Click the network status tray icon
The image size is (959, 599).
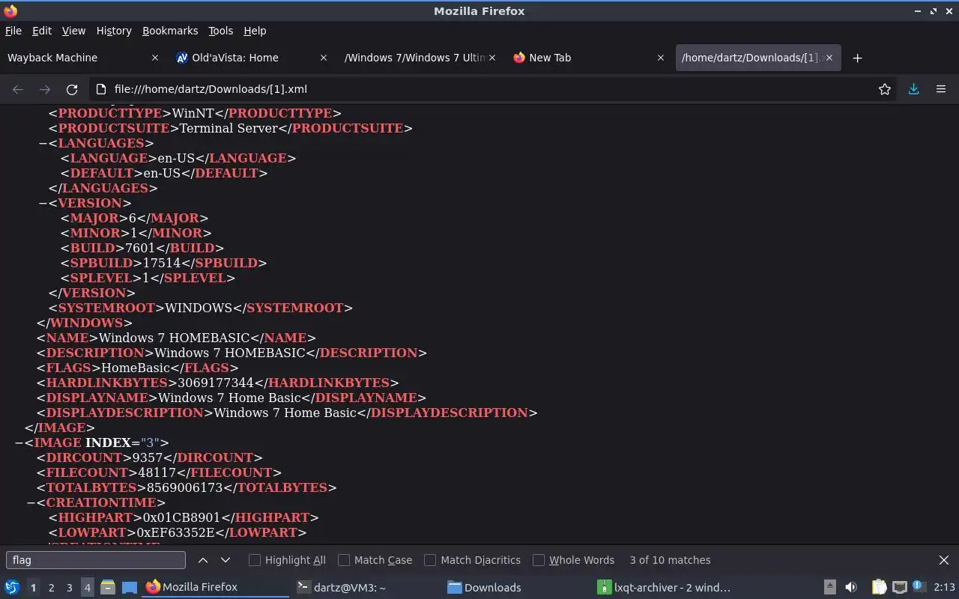[x=900, y=587]
